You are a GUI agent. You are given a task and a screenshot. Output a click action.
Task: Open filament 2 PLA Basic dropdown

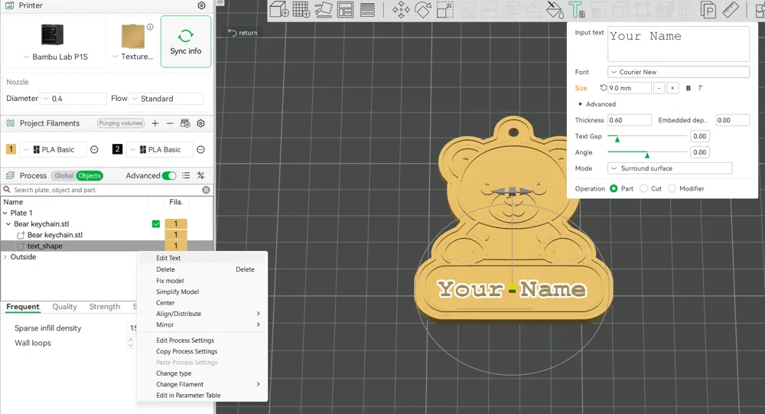pyautogui.click(x=160, y=149)
